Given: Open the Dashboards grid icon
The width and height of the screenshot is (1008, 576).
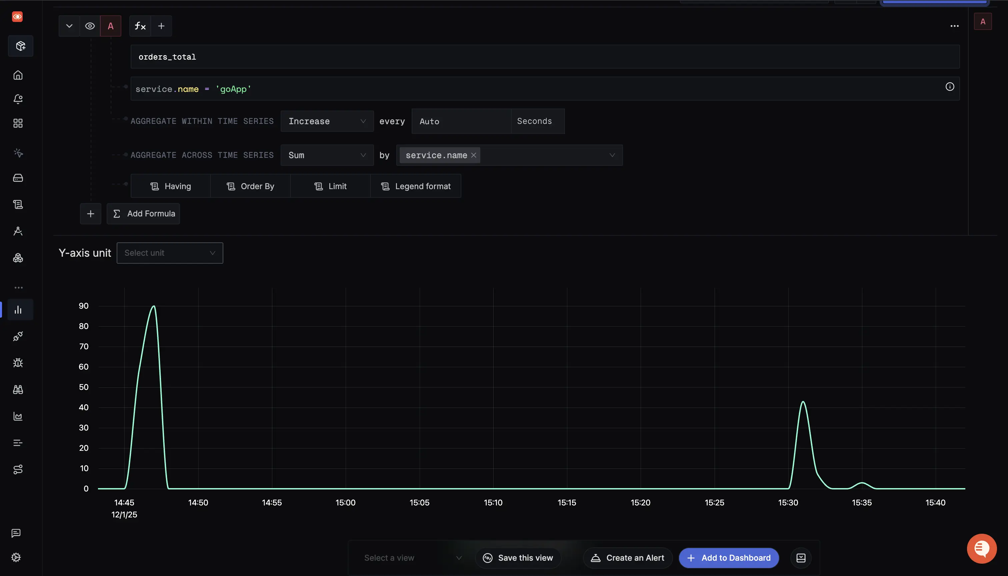Looking at the screenshot, I should 18,123.
